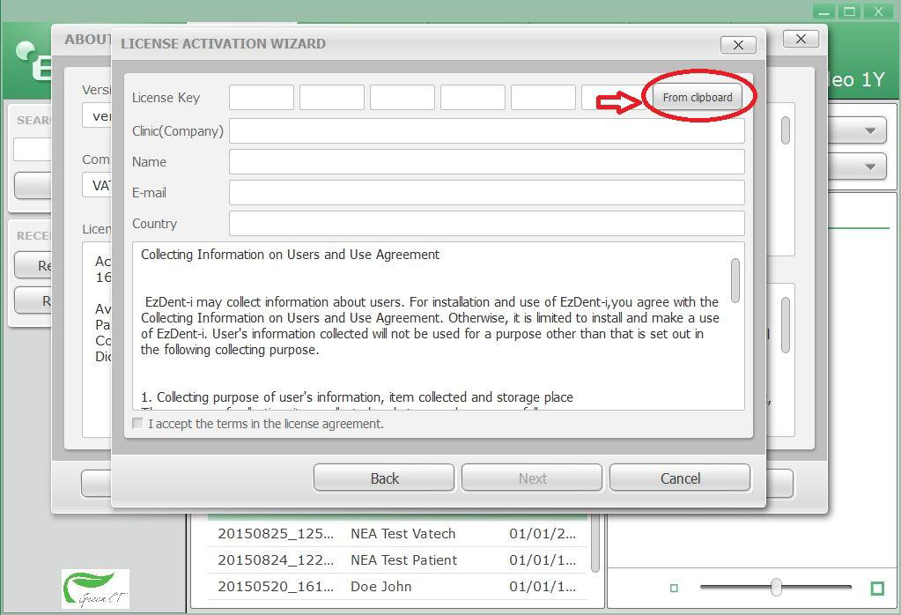This screenshot has width=901, height=615.
Task: Choose the fourth License Key segment box
Action: click(473, 97)
